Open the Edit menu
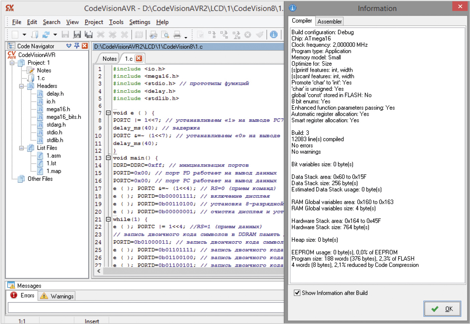470x324 pixels. tap(32, 22)
